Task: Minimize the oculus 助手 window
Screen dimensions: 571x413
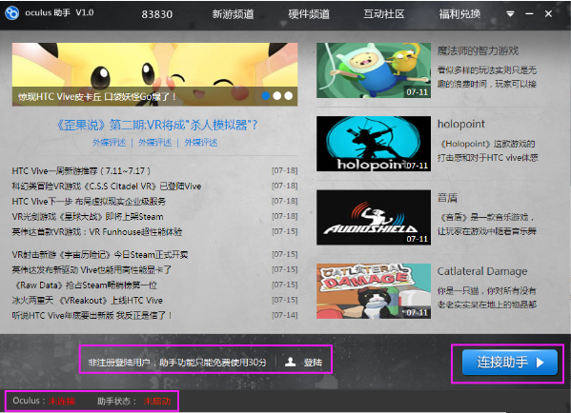Action: (x=529, y=14)
